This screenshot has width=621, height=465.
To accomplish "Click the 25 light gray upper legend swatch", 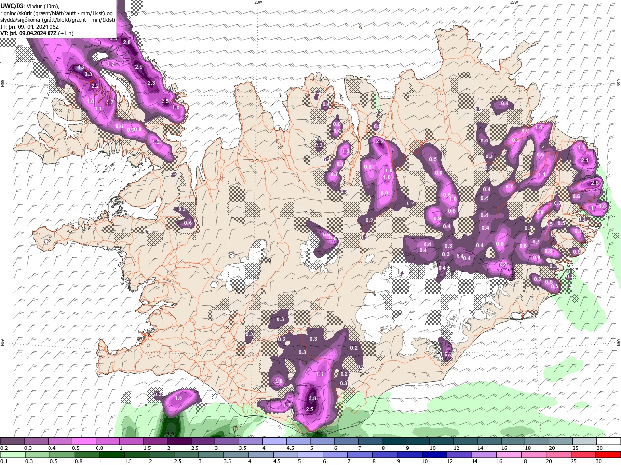I will tap(585, 441).
